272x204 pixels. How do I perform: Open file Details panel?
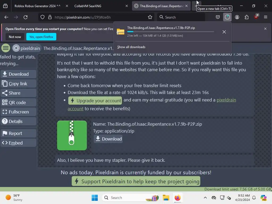tap(18, 121)
